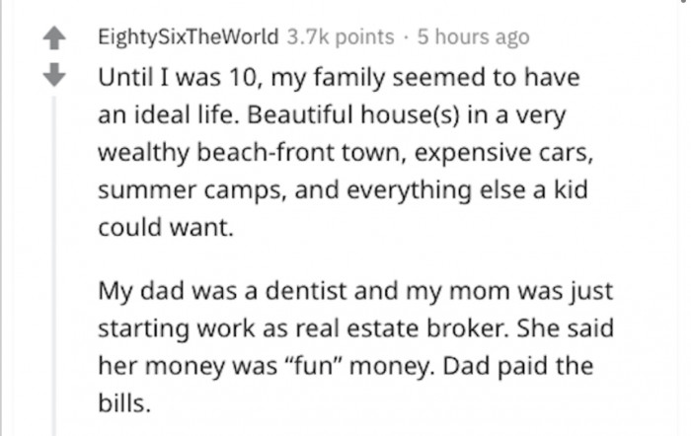The height and width of the screenshot is (436, 691).
Task: Click the 3.7k points score
Action: pos(341,36)
